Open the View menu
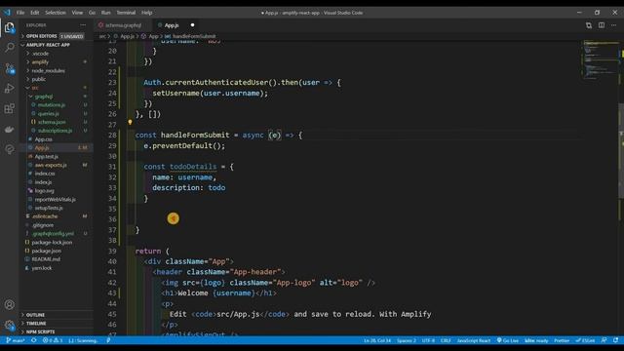The image size is (624, 351). pos(77,13)
